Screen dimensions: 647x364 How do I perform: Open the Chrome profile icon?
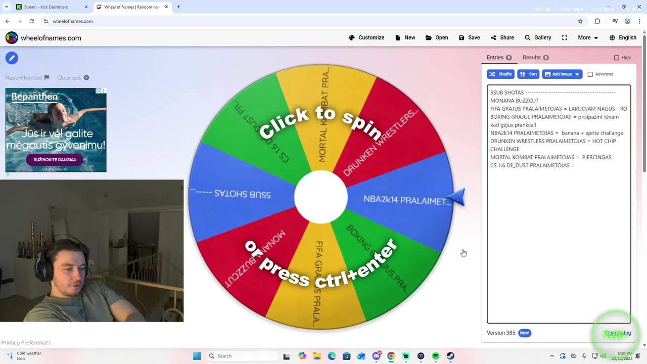click(x=627, y=21)
